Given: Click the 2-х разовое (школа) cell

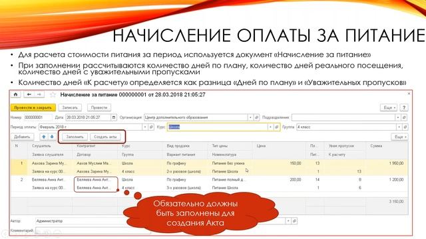Looking at the screenshot, I should [184, 171].
